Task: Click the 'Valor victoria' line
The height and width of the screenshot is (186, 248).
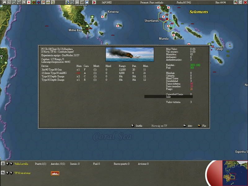Action: click(179, 102)
